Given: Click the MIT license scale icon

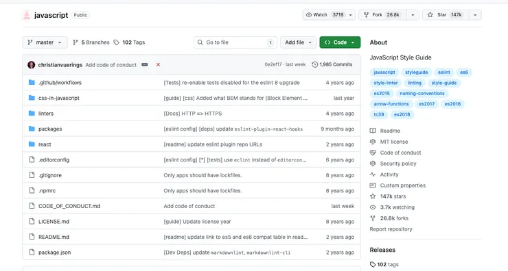Looking at the screenshot, I should (x=373, y=142).
